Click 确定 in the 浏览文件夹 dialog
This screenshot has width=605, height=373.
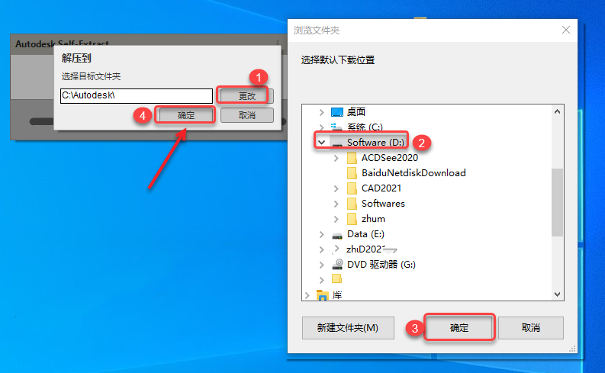[x=459, y=328]
